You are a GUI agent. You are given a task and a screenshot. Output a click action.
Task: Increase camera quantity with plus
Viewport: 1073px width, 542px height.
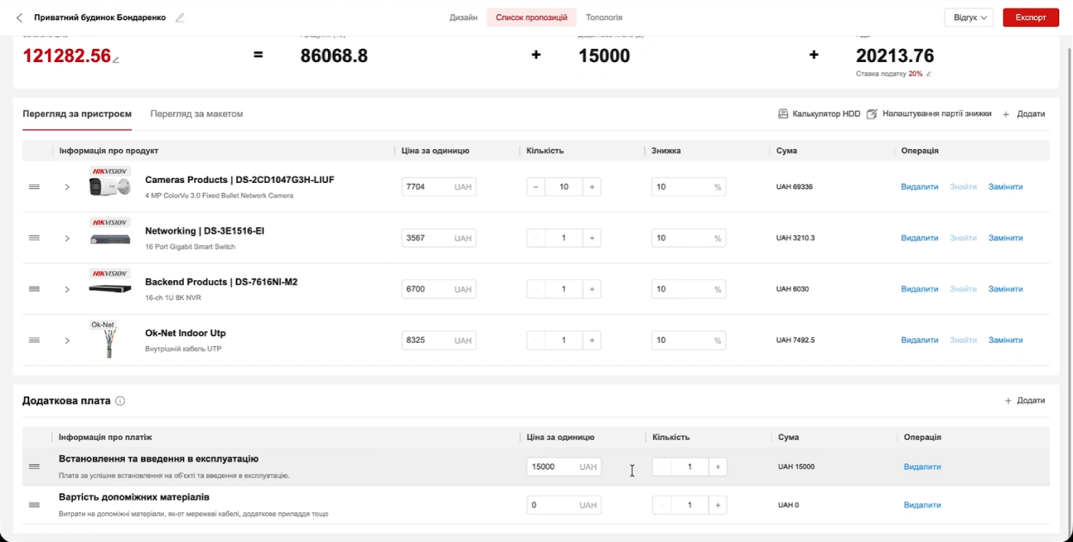(x=592, y=187)
